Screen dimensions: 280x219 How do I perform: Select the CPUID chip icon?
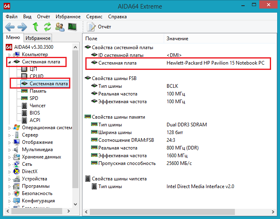click(x=24, y=76)
